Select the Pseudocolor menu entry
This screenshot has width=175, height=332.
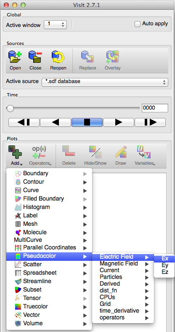coord(49,256)
